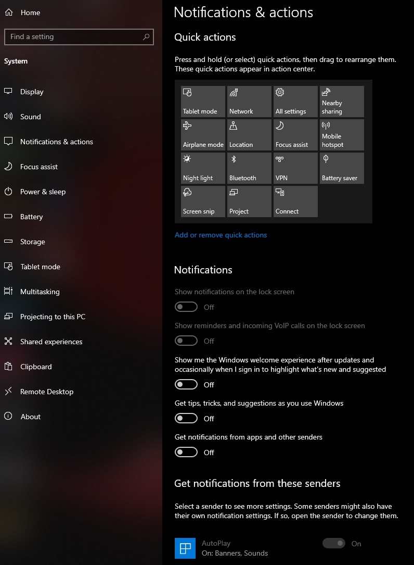The width and height of the screenshot is (414, 565).
Task: Toggle tips, tricks, and suggestions switch
Action: pyautogui.click(x=186, y=418)
